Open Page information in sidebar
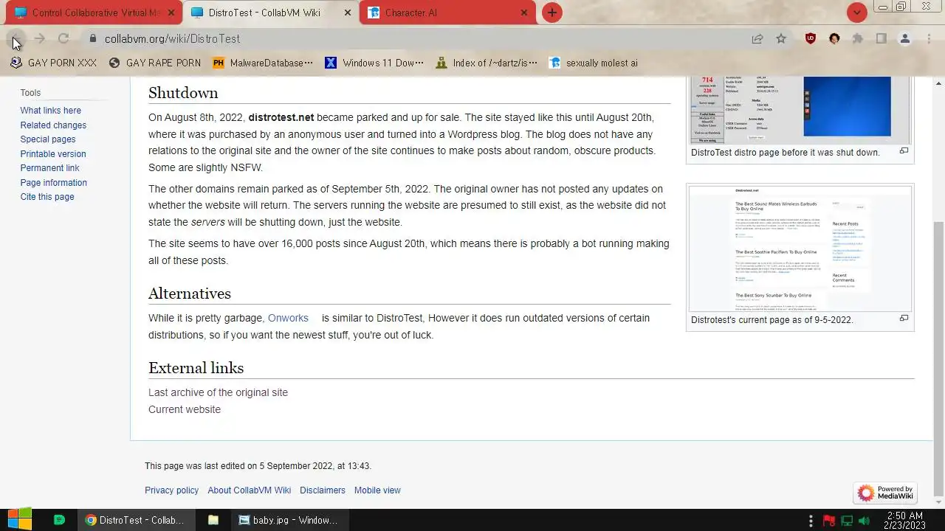The width and height of the screenshot is (945, 531). [53, 183]
